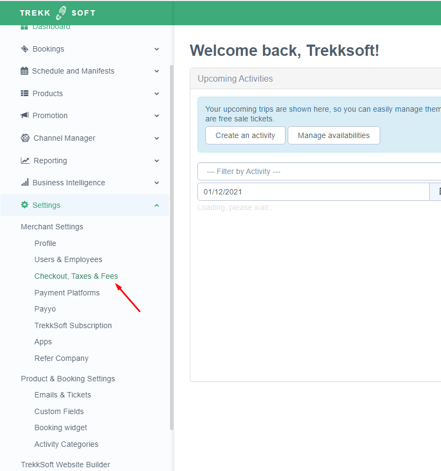Open Activity Categories settings
441x471 pixels.
(x=66, y=444)
